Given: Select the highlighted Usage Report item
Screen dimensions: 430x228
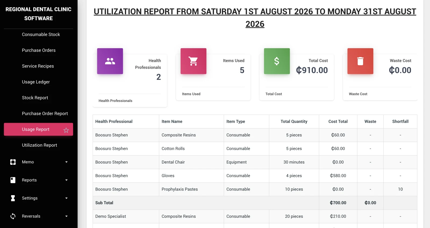Looking at the screenshot, I should click(x=38, y=129).
